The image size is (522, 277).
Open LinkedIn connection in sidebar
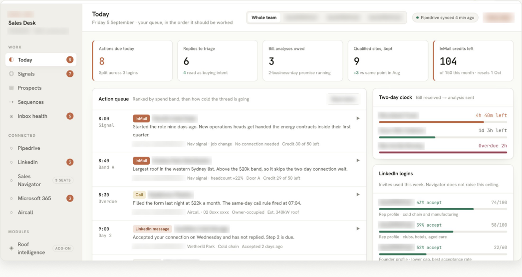pyautogui.click(x=41, y=162)
